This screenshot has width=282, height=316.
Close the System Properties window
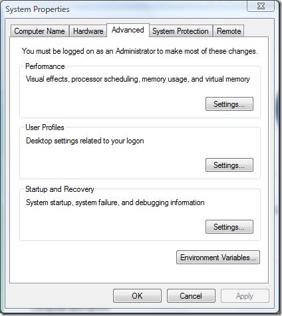(x=261, y=6)
